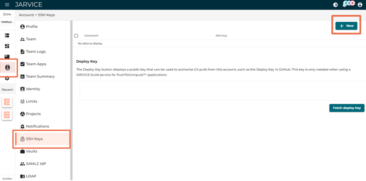Click the SSH Key column header

[221, 36]
